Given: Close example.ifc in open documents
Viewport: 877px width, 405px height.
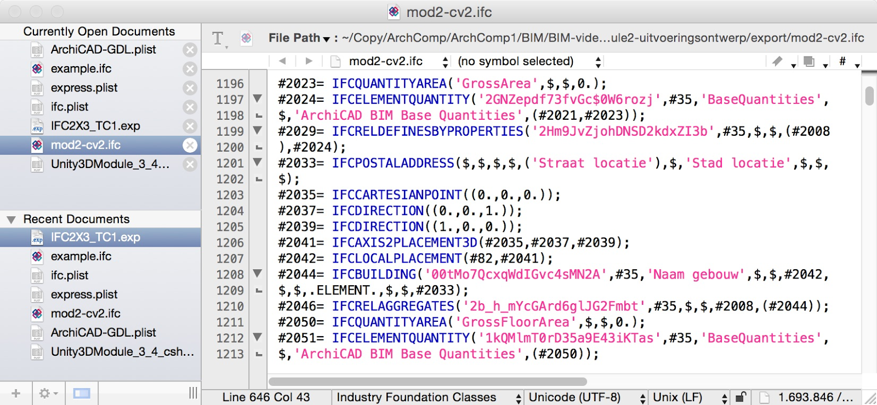Looking at the screenshot, I should coord(190,69).
